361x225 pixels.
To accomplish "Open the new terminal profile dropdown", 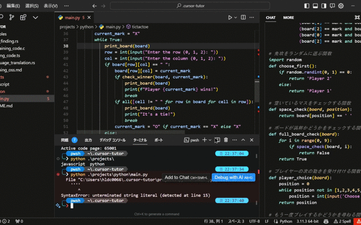I will click(x=210, y=139).
